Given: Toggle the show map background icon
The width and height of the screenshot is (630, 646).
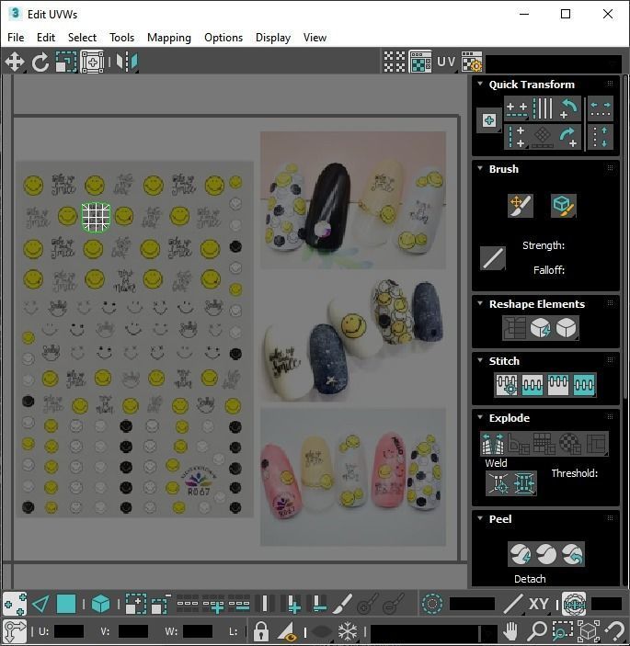Looking at the screenshot, I should 420,62.
